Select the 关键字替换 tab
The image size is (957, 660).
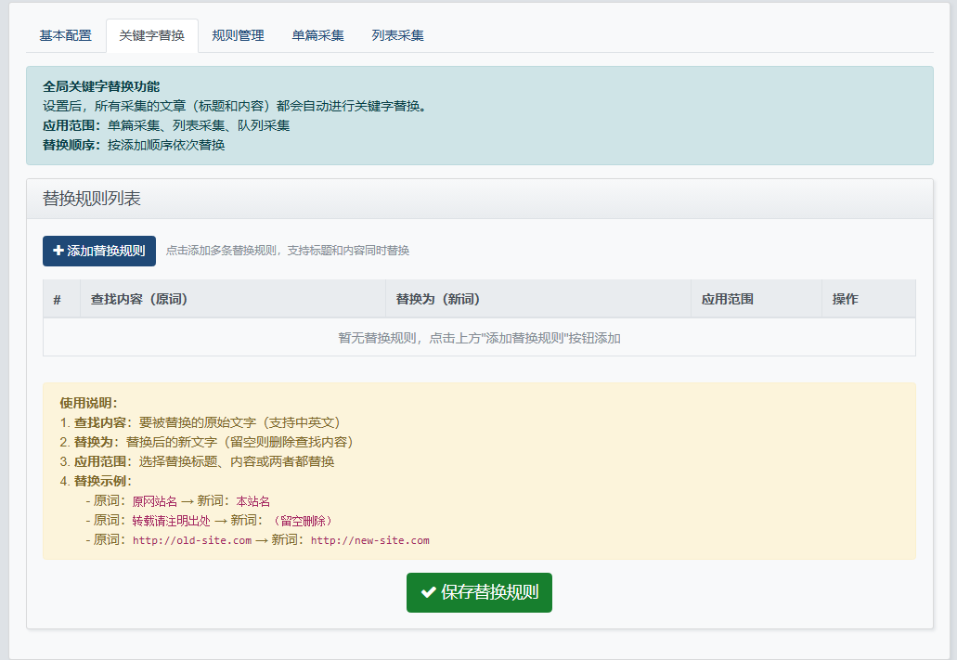coord(151,35)
